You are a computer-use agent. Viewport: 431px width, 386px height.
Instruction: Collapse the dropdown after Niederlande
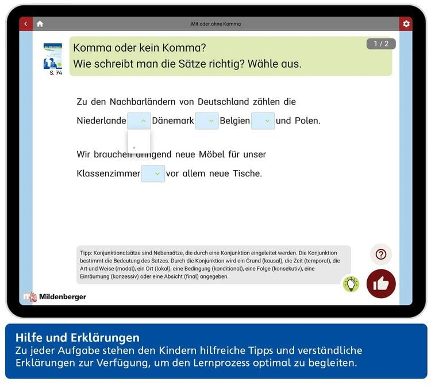[x=139, y=121]
